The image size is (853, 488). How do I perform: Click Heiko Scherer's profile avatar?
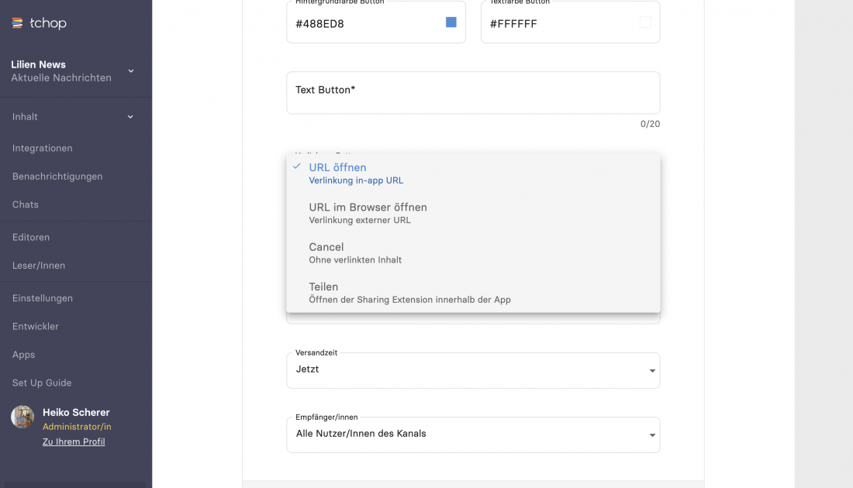point(22,417)
